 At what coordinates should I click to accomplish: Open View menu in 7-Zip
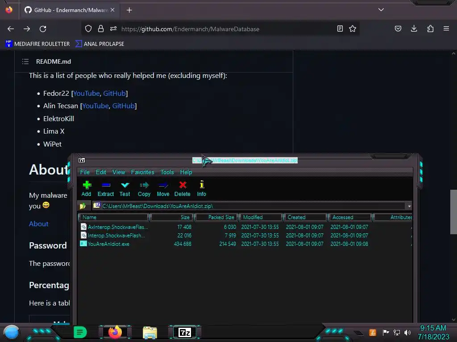coord(119,172)
